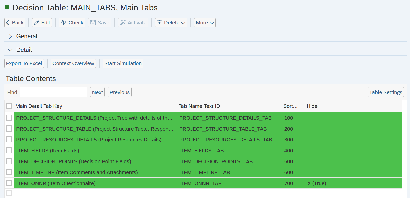Tick the ITEM_FIELDS row checkbox

[9, 150]
